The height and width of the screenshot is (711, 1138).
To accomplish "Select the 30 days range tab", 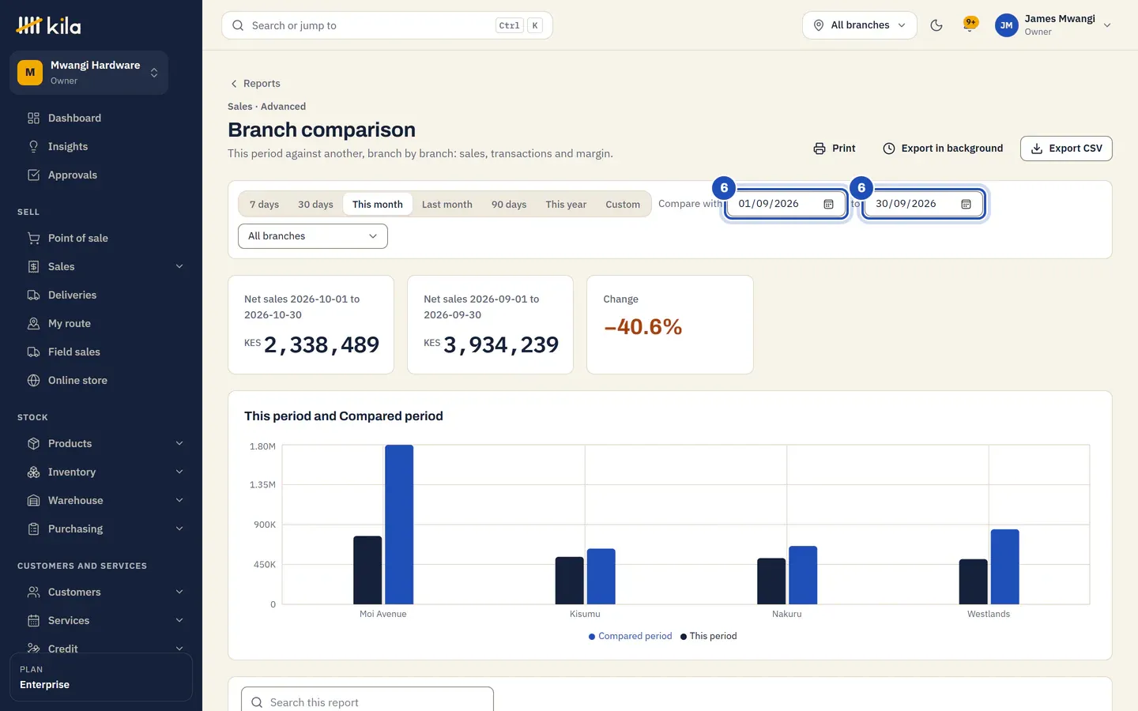I will click(315, 204).
